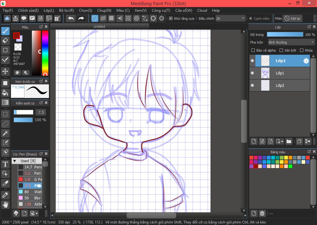Enable circle snap
317x225 pixels.
pyautogui.click(x=137, y=18)
